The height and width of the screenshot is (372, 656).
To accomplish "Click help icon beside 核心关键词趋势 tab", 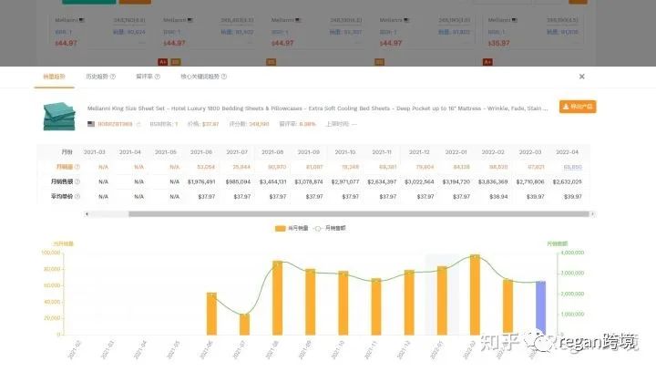I will (224, 77).
